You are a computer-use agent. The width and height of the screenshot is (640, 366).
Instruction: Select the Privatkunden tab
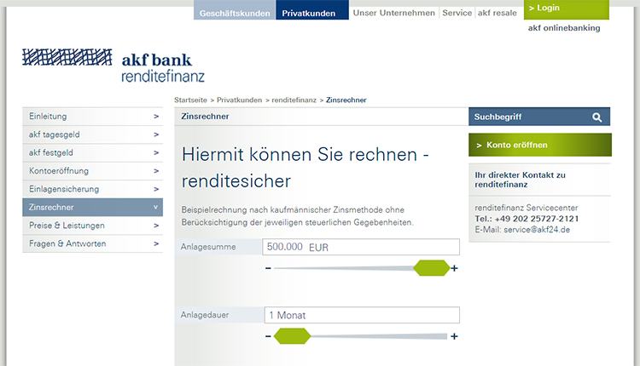coord(312,10)
